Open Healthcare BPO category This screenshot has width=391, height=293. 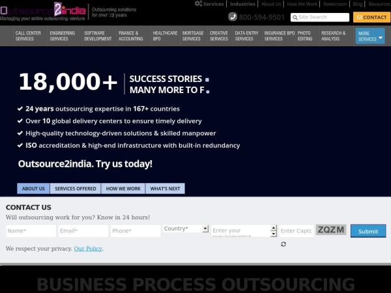(165, 36)
